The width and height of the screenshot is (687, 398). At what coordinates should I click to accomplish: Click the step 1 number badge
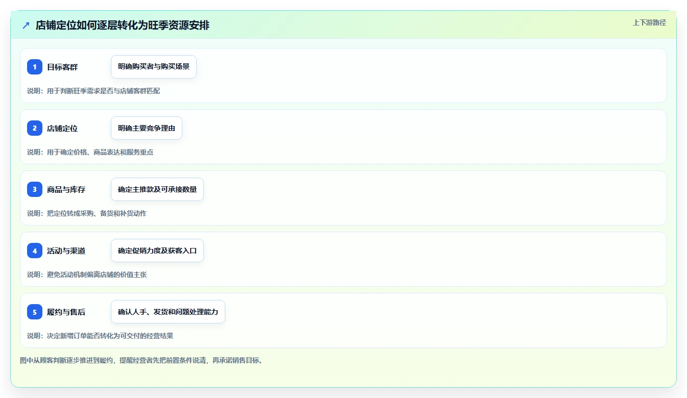click(x=35, y=67)
